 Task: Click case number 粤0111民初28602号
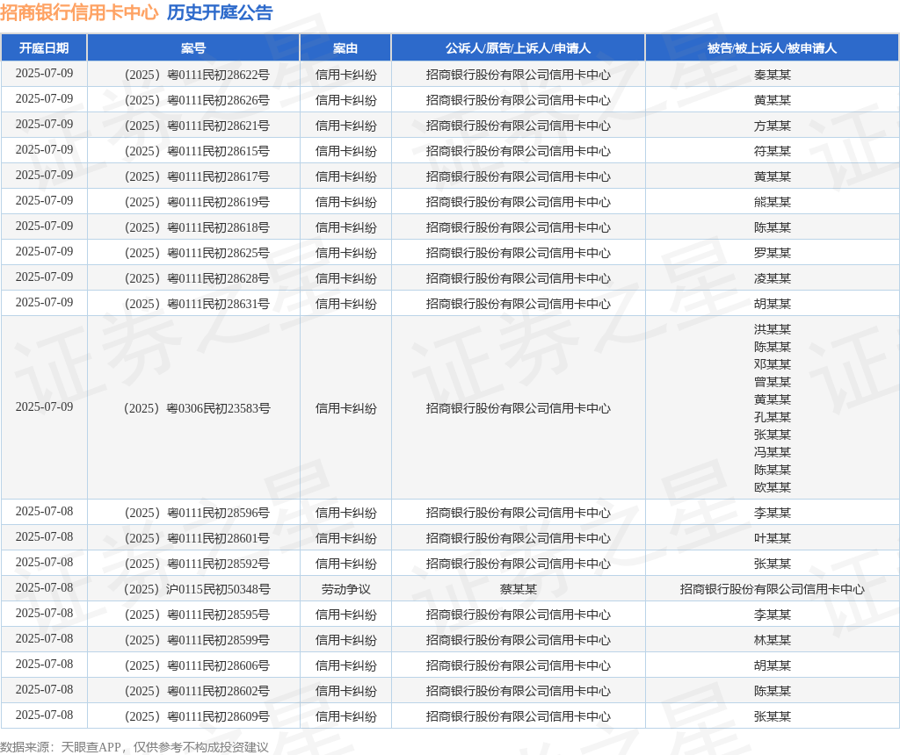(x=197, y=691)
